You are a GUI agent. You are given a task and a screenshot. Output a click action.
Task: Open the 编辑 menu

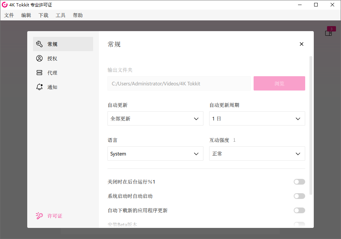pyautogui.click(x=26, y=15)
